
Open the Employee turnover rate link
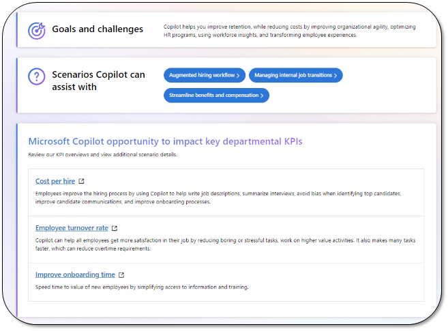tap(72, 228)
